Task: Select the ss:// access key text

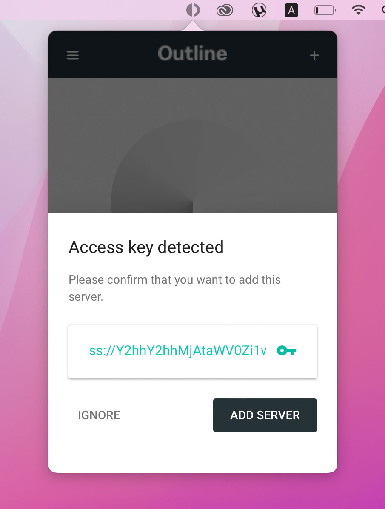Action: point(178,351)
